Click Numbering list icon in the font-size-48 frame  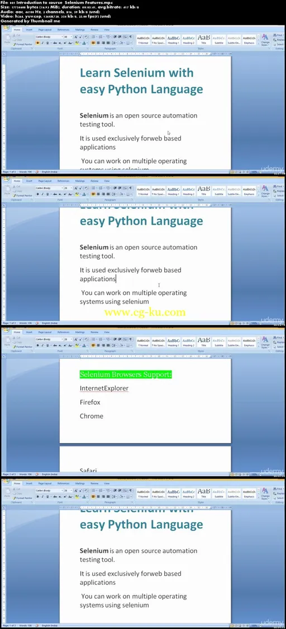point(101,37)
